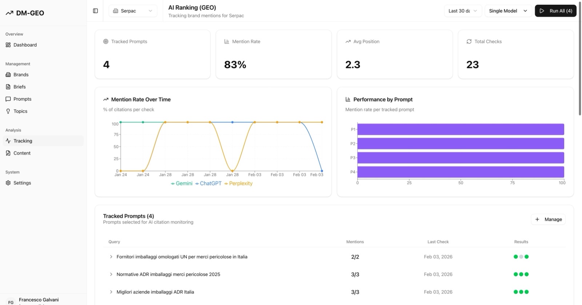Toggle the Perplexity series in chart legend
Viewport: 582px width, 305px height.
pyautogui.click(x=239, y=184)
